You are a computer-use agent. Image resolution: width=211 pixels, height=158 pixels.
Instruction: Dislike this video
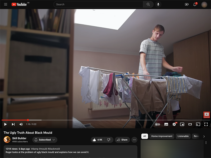click(x=109, y=140)
